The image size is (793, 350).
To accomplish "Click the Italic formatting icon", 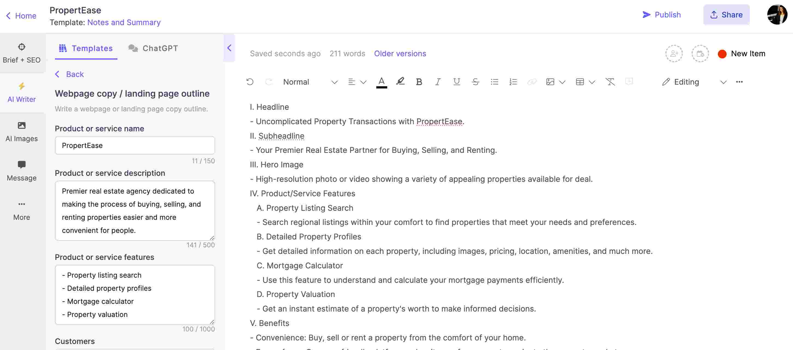I will [437, 81].
